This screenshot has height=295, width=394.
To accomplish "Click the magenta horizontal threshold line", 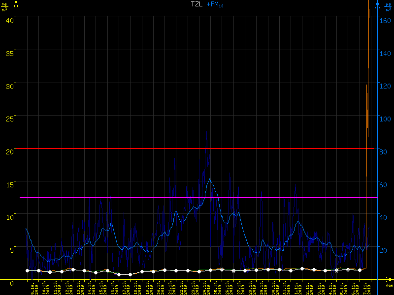I will [x=197, y=198].
